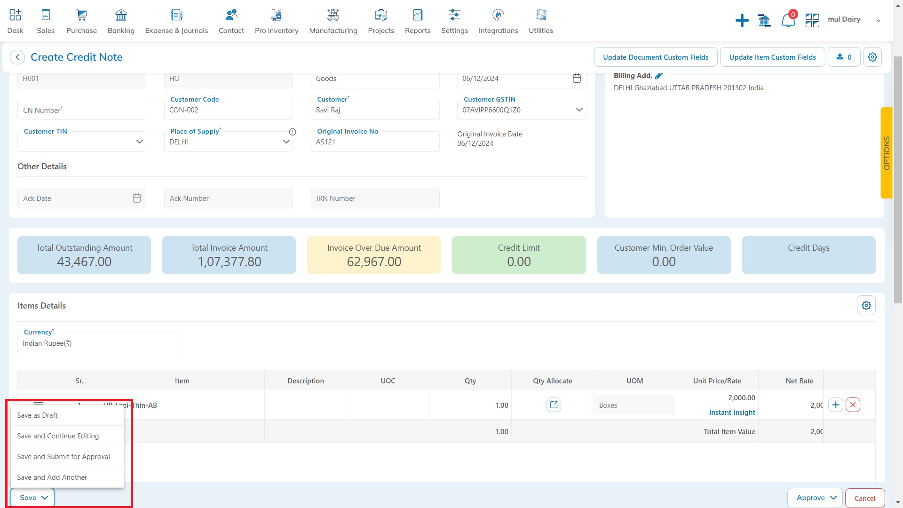Image resolution: width=903 pixels, height=508 pixels.
Task: Expand the Customer GSTIN dropdown
Action: pos(579,110)
